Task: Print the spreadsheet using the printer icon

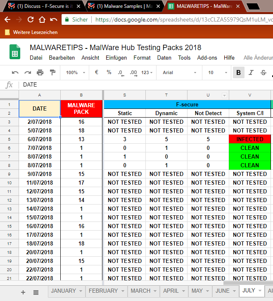Action: [x=40, y=72]
